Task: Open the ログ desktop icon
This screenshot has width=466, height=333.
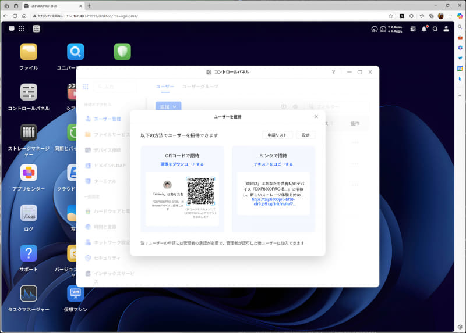Action: click(29, 213)
